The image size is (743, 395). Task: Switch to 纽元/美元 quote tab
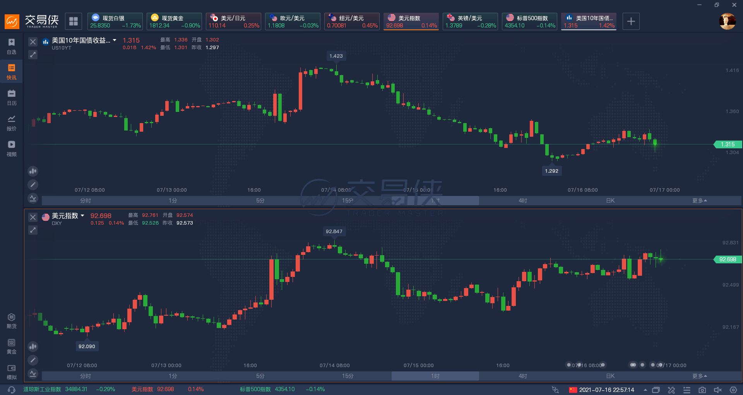[x=352, y=21]
